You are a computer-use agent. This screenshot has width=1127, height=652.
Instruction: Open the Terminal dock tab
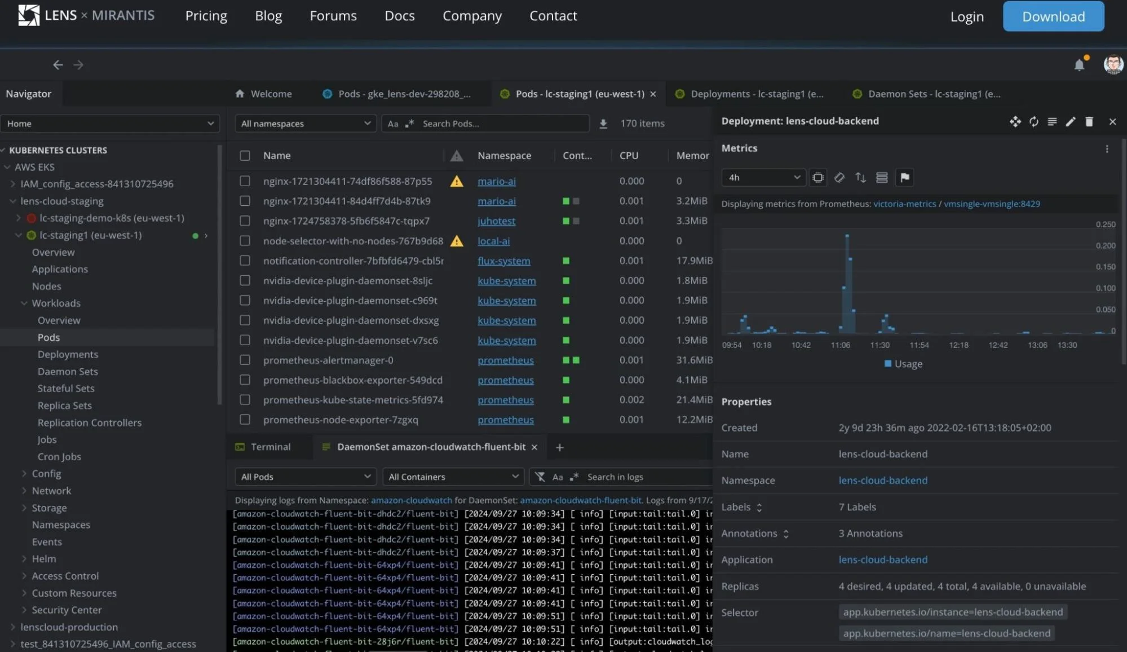(263, 447)
